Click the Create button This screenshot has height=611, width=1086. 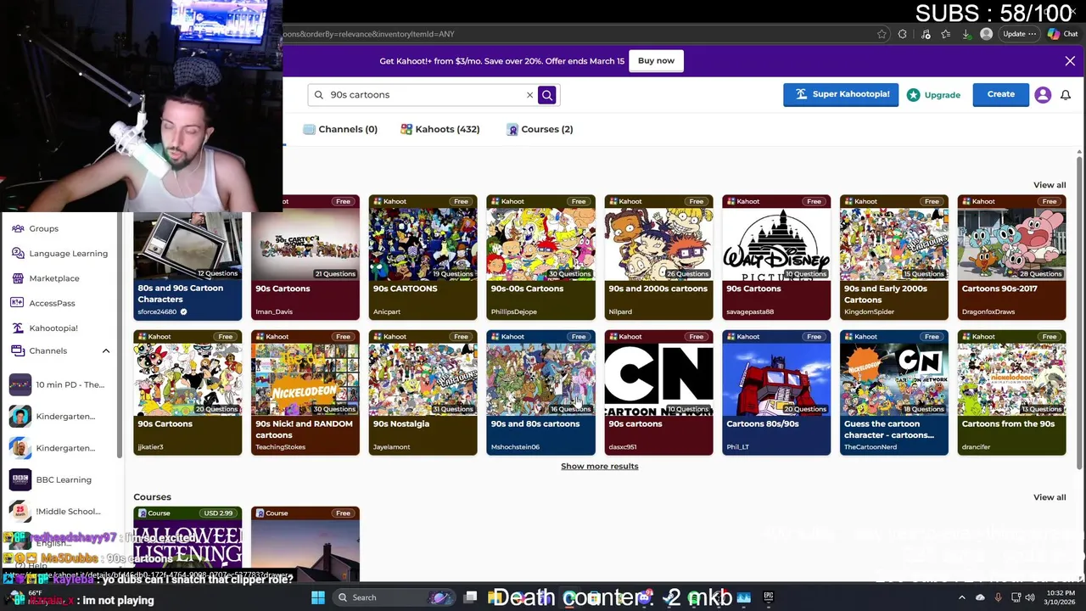(x=1000, y=94)
